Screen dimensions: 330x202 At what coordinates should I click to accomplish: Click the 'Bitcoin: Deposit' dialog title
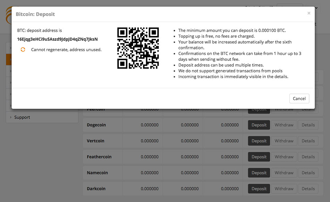click(x=35, y=14)
